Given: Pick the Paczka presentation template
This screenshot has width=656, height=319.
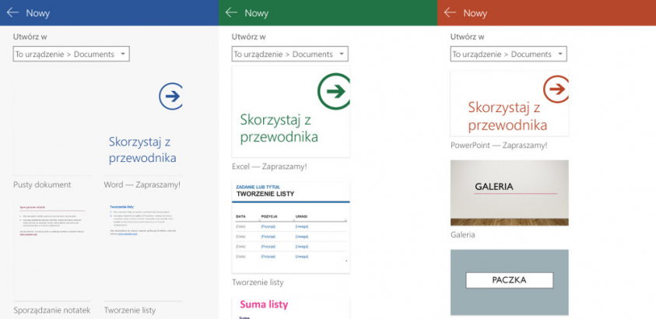Looking at the screenshot, I should tap(509, 282).
